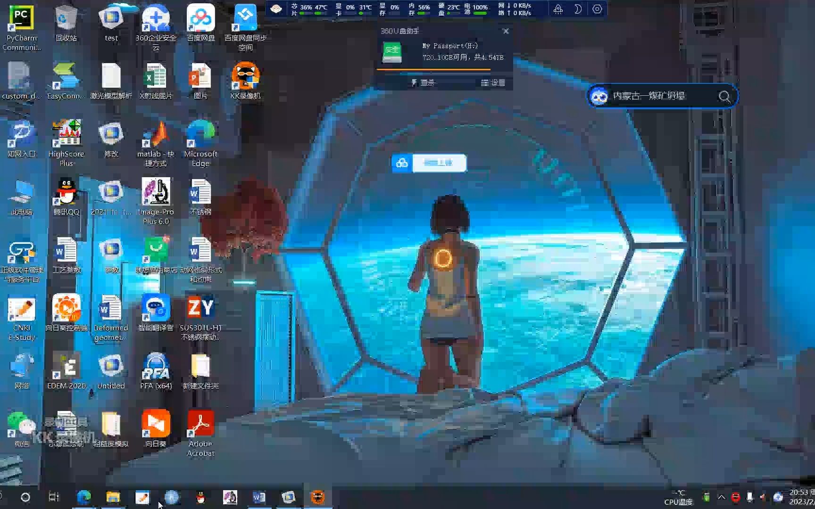Launch Image-Pro Plus 6.0 icon

(156, 201)
